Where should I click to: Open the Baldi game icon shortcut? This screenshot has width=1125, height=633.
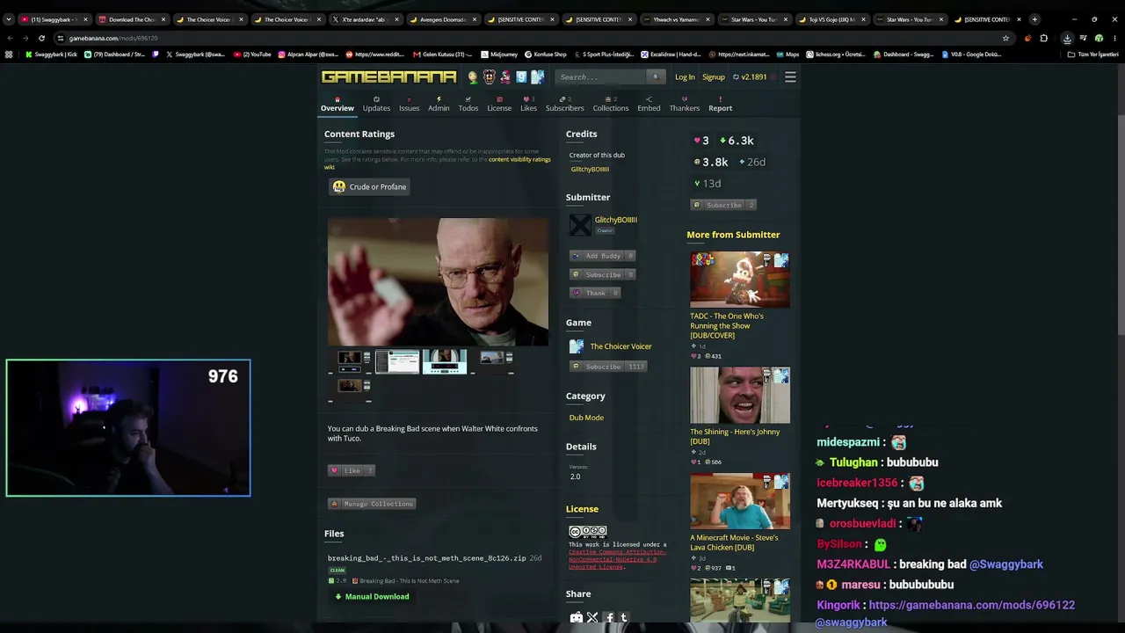473,77
